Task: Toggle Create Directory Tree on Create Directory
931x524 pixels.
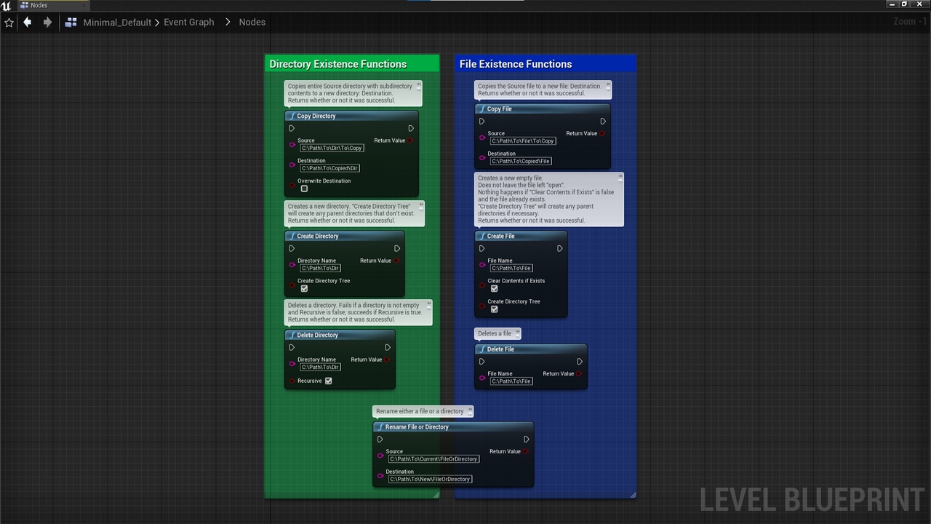Action: tap(304, 288)
